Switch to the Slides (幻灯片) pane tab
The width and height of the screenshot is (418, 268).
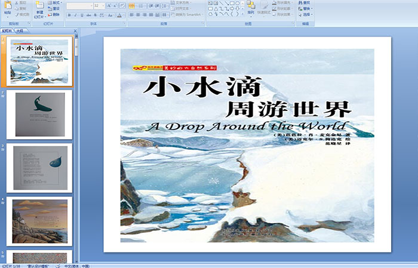click(x=7, y=31)
